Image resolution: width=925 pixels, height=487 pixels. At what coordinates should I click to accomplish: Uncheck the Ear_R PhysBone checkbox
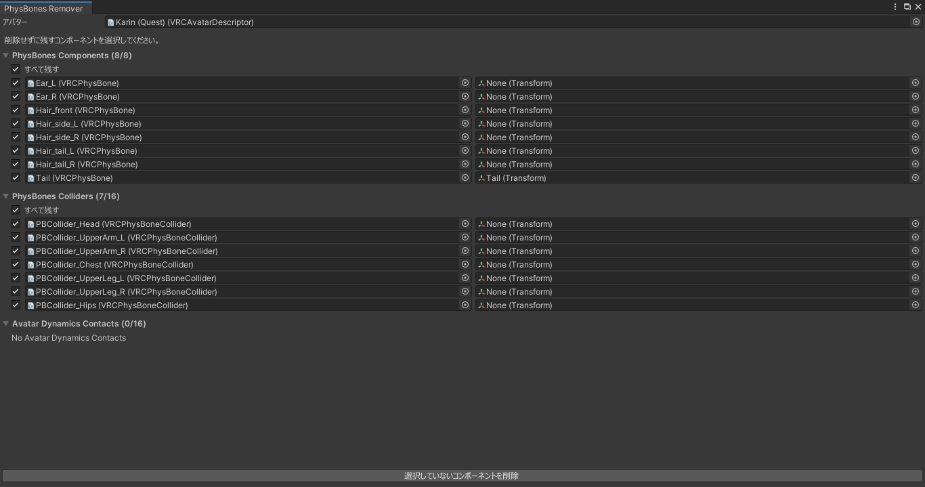(16, 96)
